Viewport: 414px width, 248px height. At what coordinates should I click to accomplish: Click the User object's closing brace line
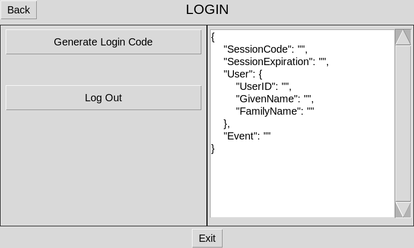(x=226, y=124)
